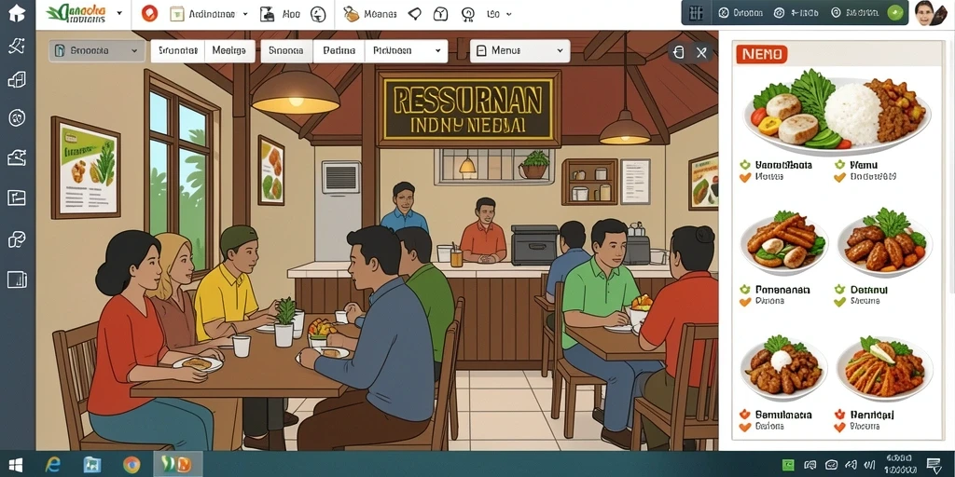
Task: Click the rounded-square Y toolbar icon
Action: tap(440, 14)
